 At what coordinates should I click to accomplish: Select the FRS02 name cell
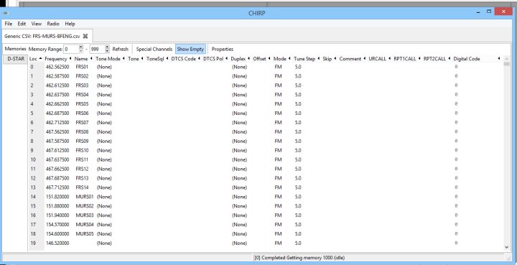82,76
